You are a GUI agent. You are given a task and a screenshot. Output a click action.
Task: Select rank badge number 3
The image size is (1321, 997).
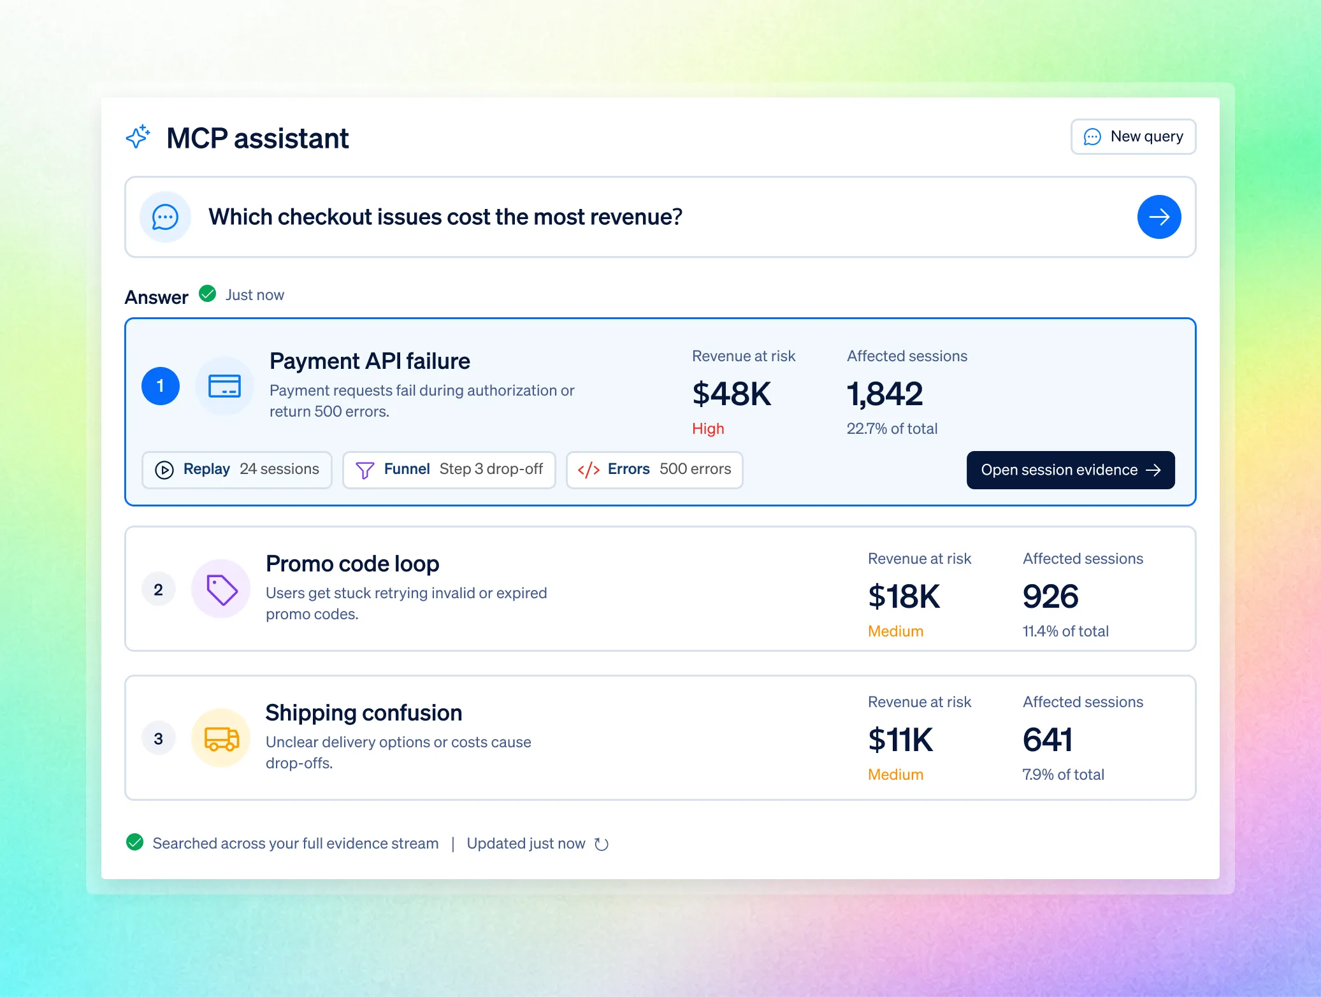[159, 738]
